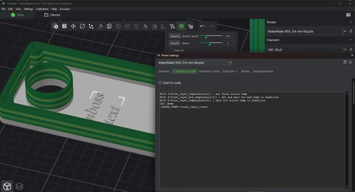Select the Move tool
The image size is (355, 192).
tap(73, 26)
